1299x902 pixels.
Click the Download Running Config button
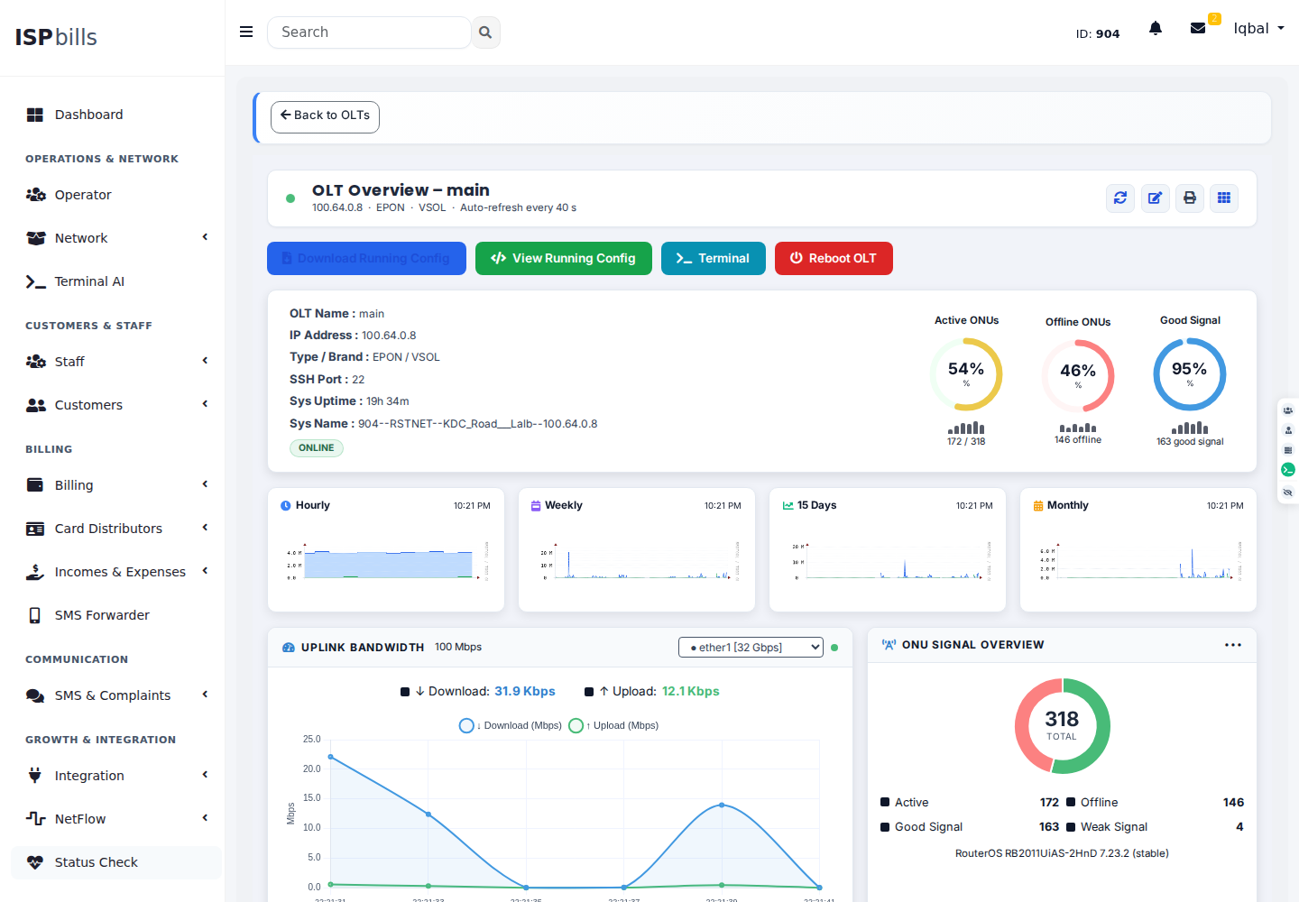366,258
